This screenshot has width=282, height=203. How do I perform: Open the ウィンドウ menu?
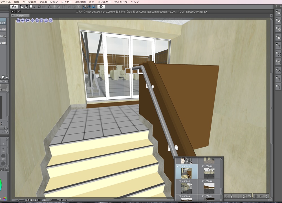(x=121, y=2)
